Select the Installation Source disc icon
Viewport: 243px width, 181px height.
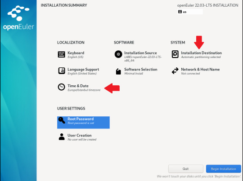[x=118, y=54]
